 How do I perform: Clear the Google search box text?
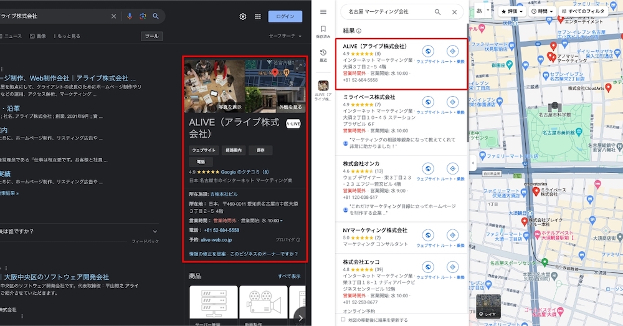pyautogui.click(x=113, y=16)
